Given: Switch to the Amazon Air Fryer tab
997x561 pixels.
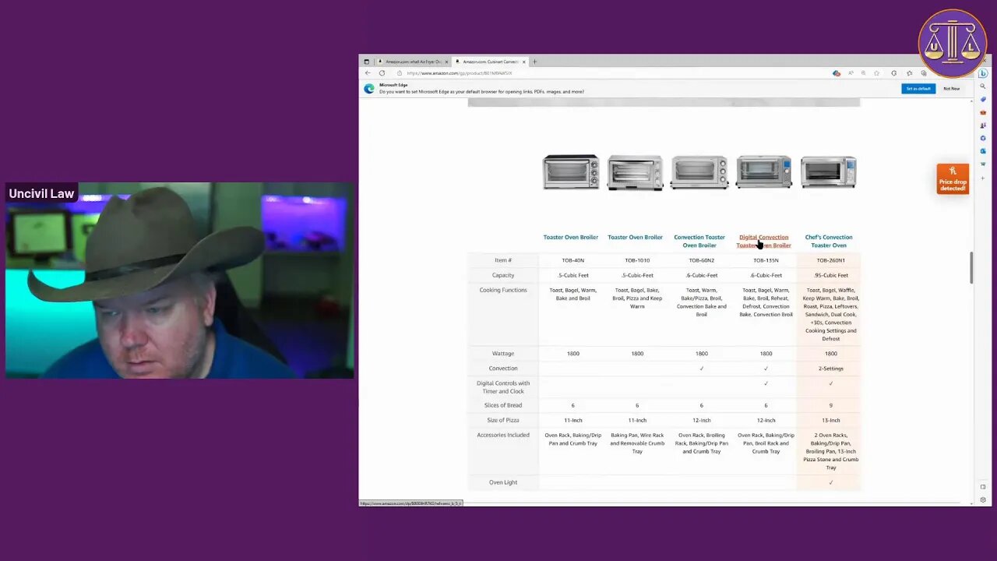Looking at the screenshot, I should 412,62.
